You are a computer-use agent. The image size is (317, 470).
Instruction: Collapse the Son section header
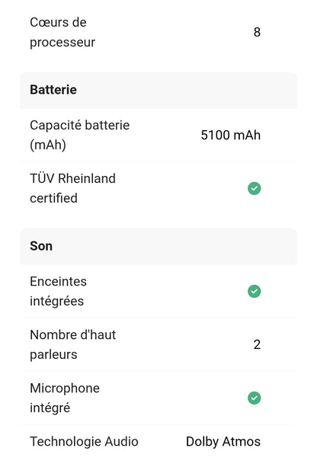point(158,246)
